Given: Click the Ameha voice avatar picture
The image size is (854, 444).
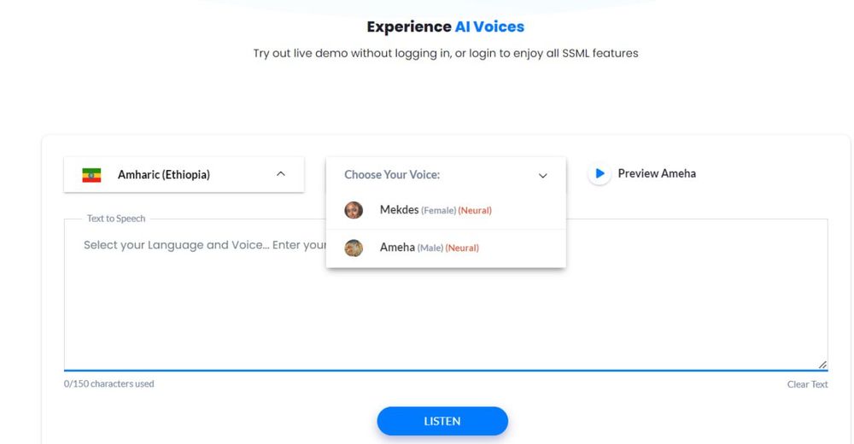Looking at the screenshot, I should [x=354, y=248].
